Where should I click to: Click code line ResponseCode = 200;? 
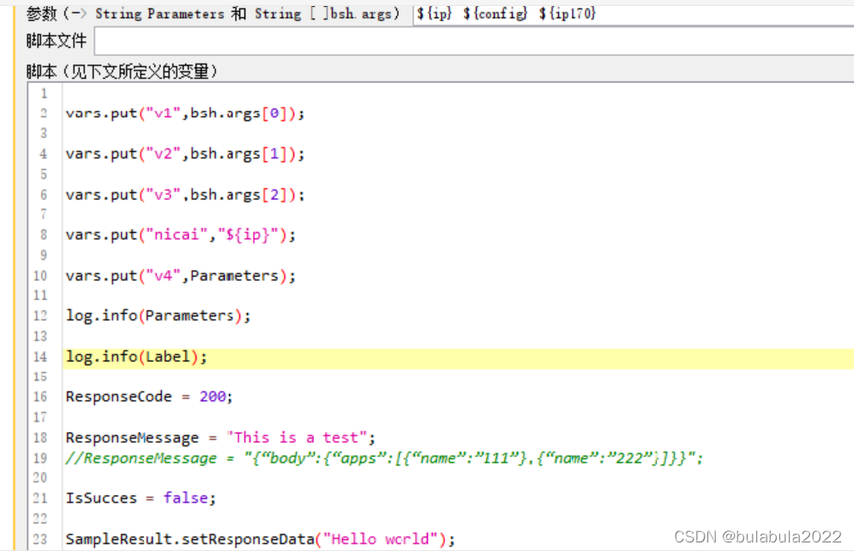click(x=149, y=397)
